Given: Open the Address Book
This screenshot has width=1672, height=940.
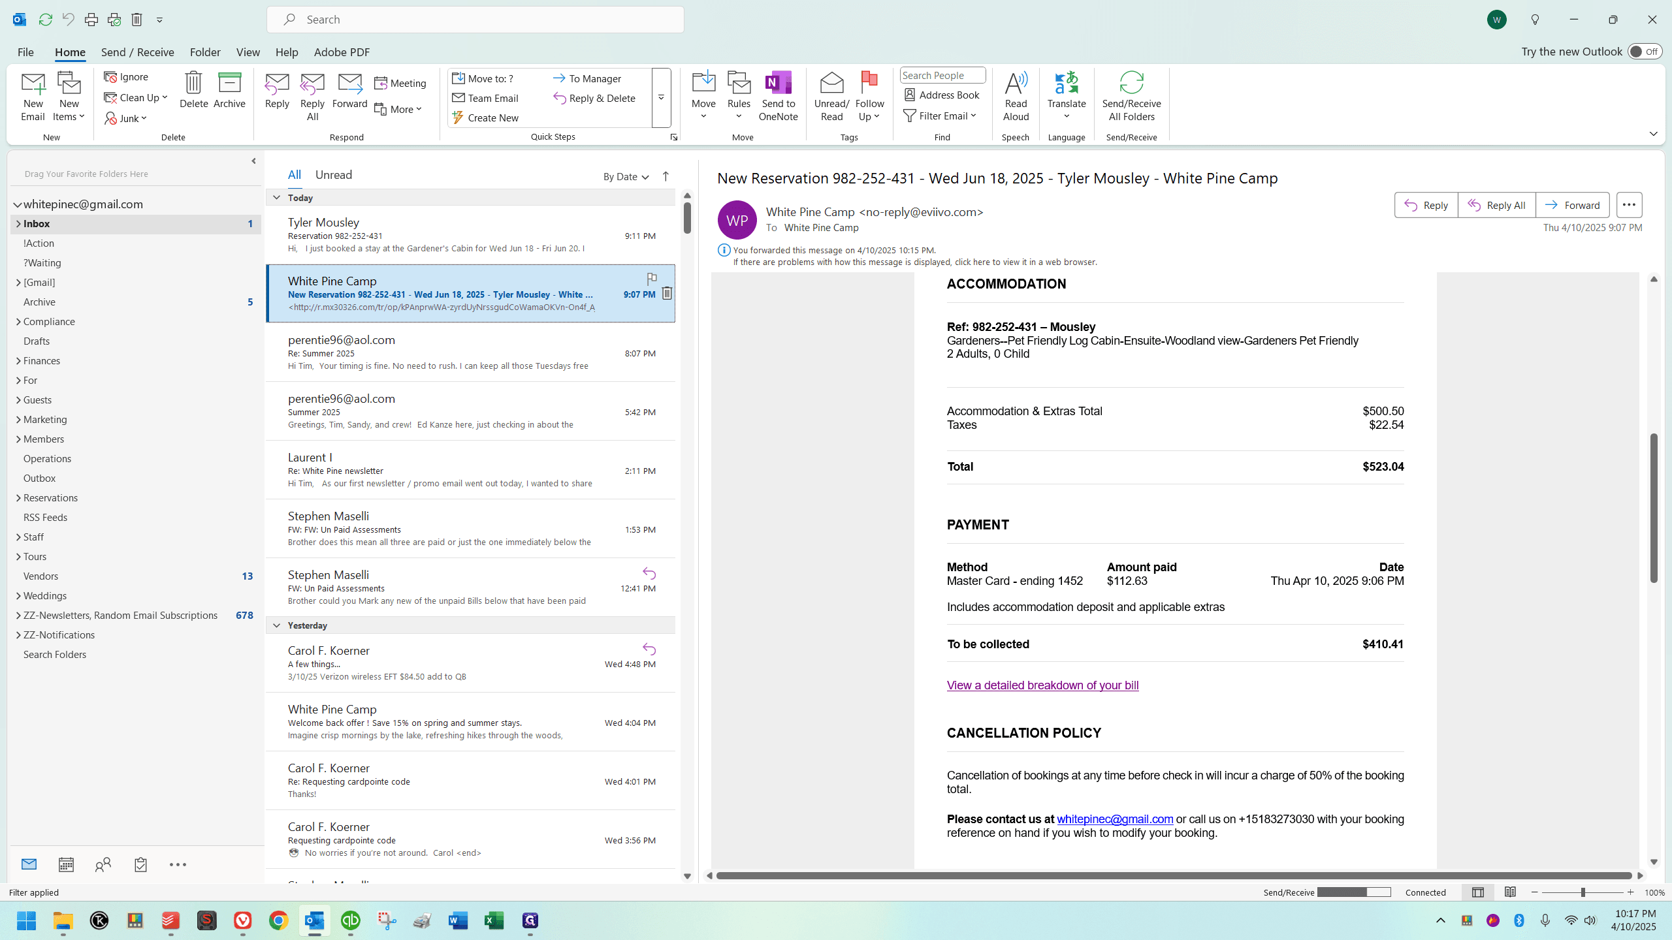Looking at the screenshot, I should (x=942, y=95).
